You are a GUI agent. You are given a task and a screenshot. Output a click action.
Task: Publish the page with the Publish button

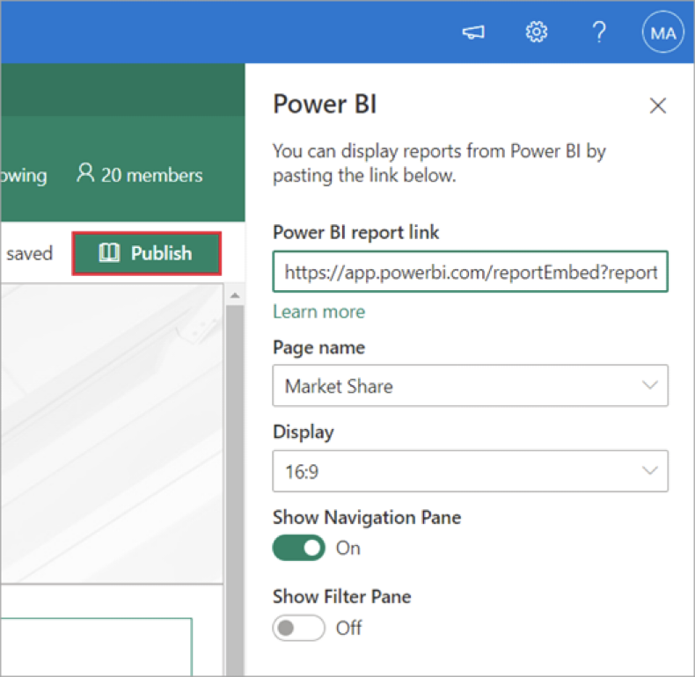coord(146,253)
